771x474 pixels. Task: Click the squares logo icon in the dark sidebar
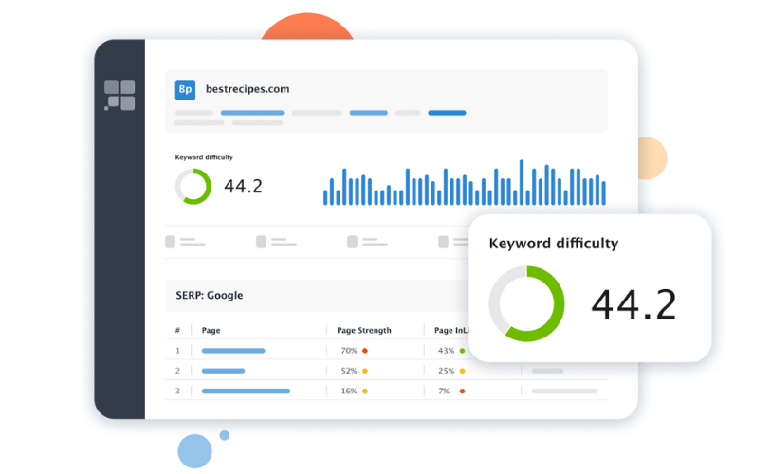point(119,95)
